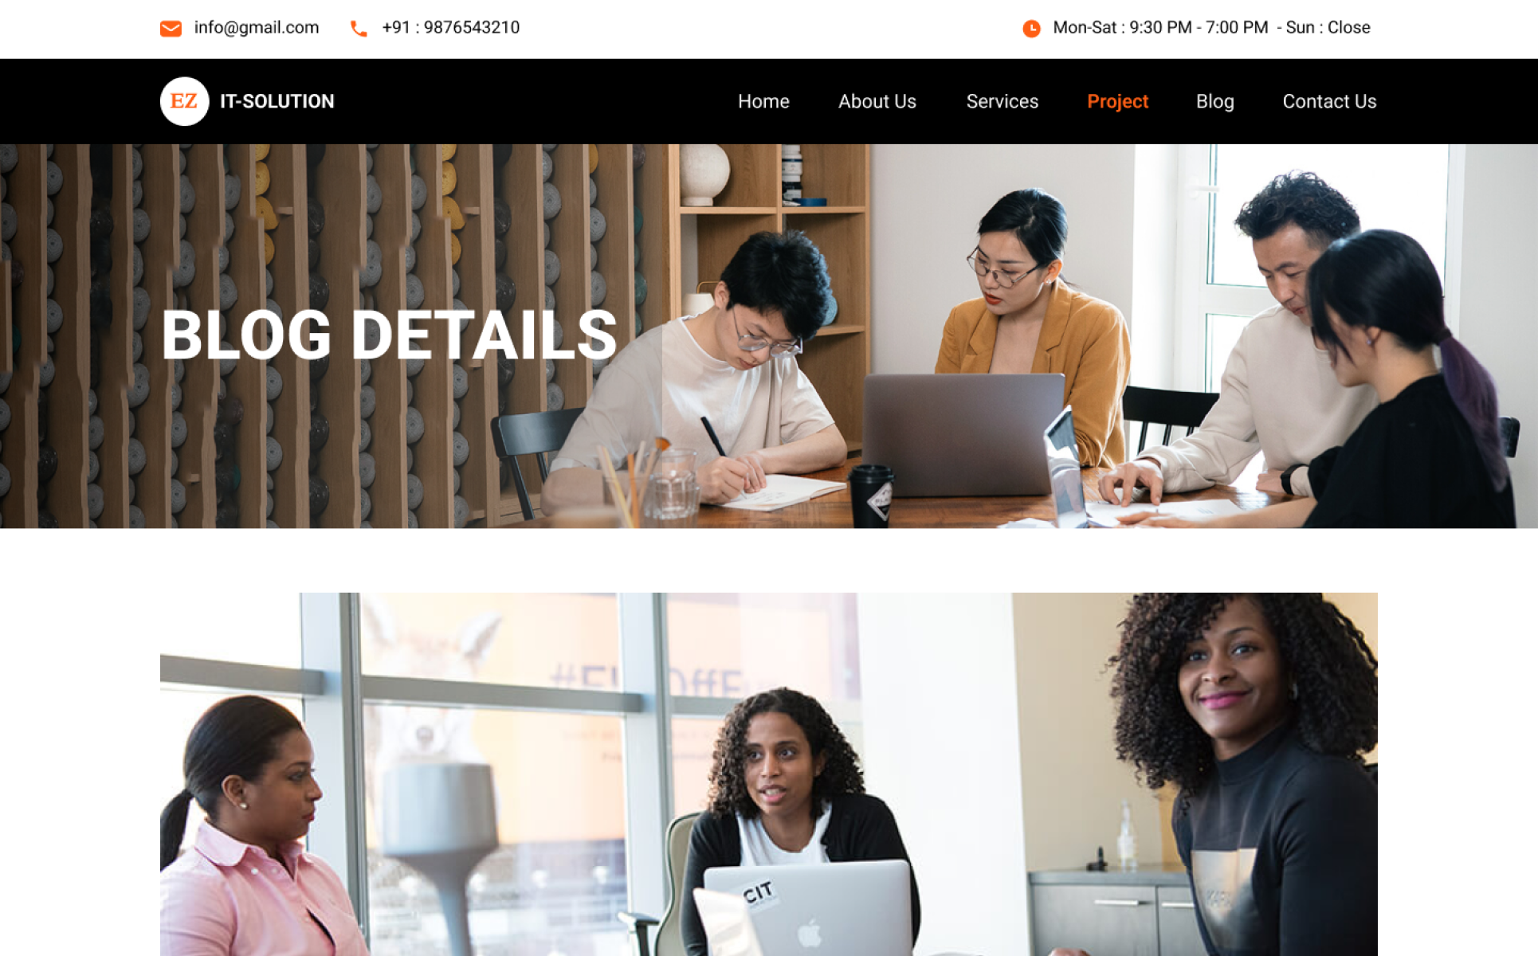Open the About Us page

tap(877, 102)
